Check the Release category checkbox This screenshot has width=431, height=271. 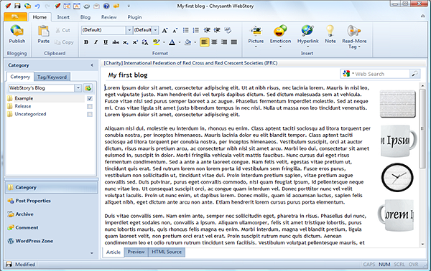(90, 106)
